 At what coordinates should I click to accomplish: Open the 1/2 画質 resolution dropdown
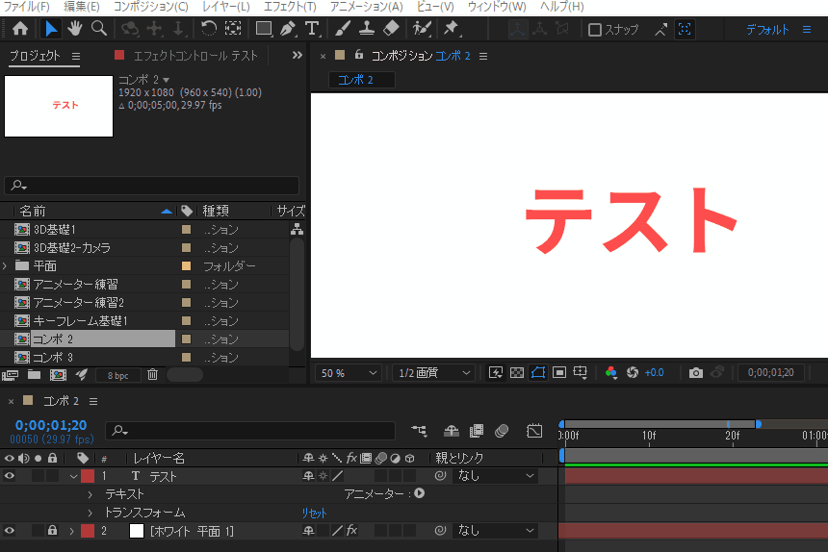click(x=433, y=373)
